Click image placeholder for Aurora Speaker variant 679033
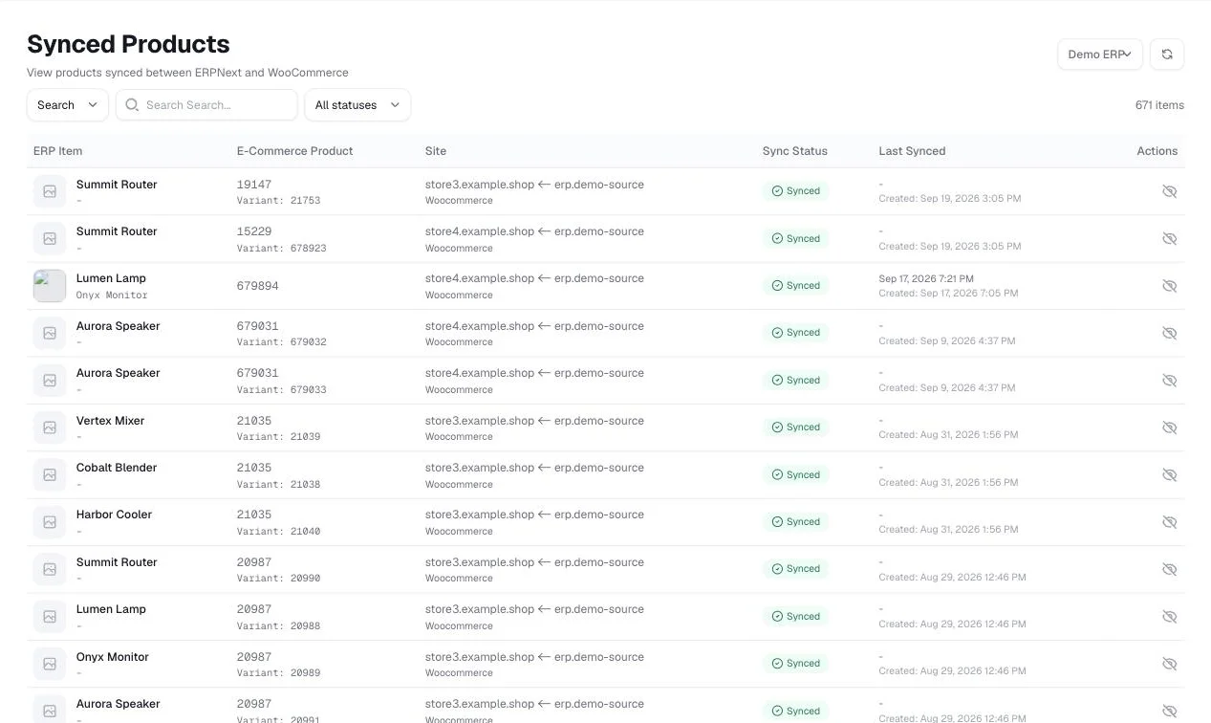This screenshot has height=723, width=1211. click(50, 380)
